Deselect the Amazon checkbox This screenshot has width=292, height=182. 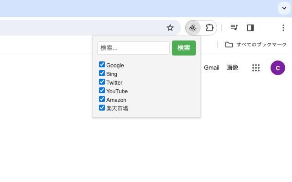point(102,99)
